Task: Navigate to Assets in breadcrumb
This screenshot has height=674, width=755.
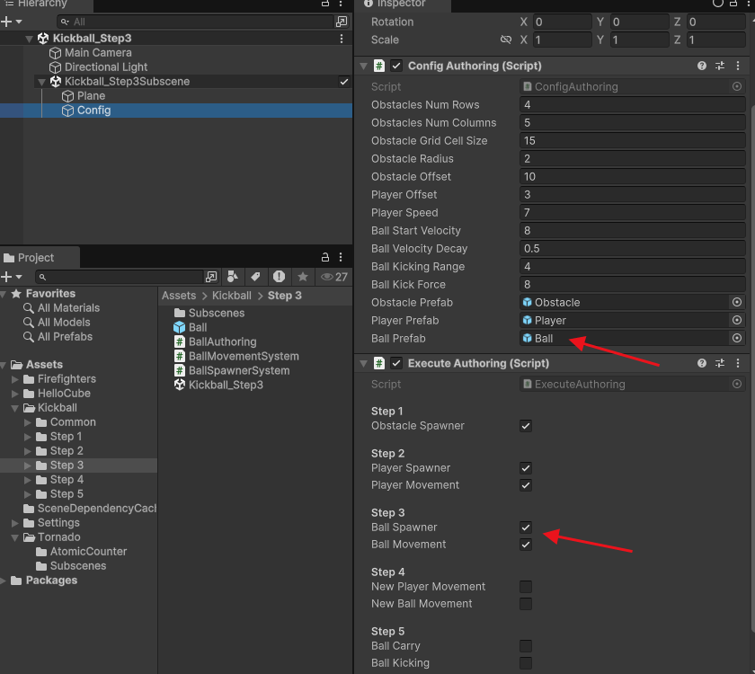Action: pyautogui.click(x=179, y=296)
